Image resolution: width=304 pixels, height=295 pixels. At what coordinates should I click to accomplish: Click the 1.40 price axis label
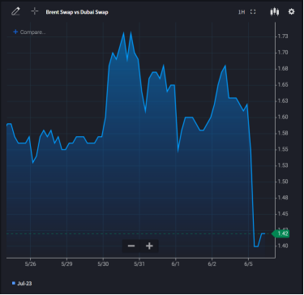tap(283, 246)
